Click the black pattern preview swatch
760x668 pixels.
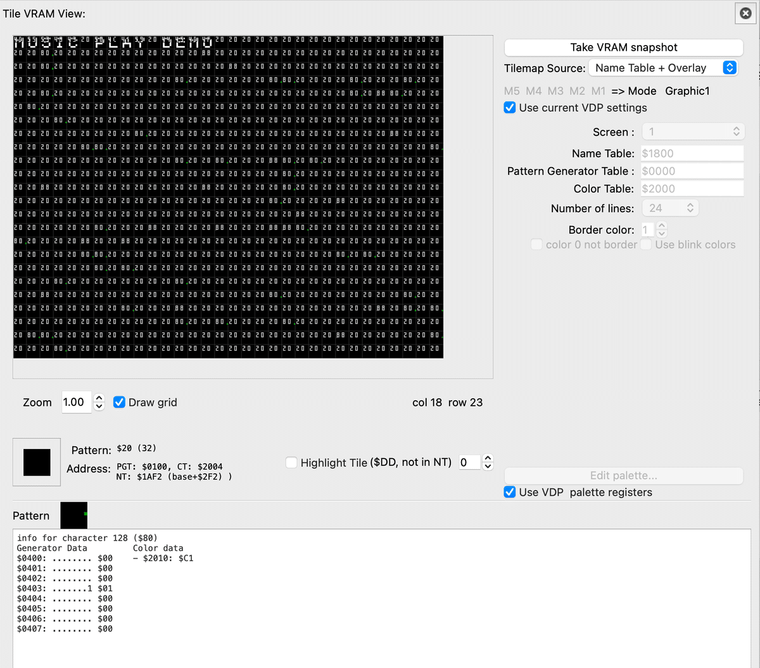[36, 462]
